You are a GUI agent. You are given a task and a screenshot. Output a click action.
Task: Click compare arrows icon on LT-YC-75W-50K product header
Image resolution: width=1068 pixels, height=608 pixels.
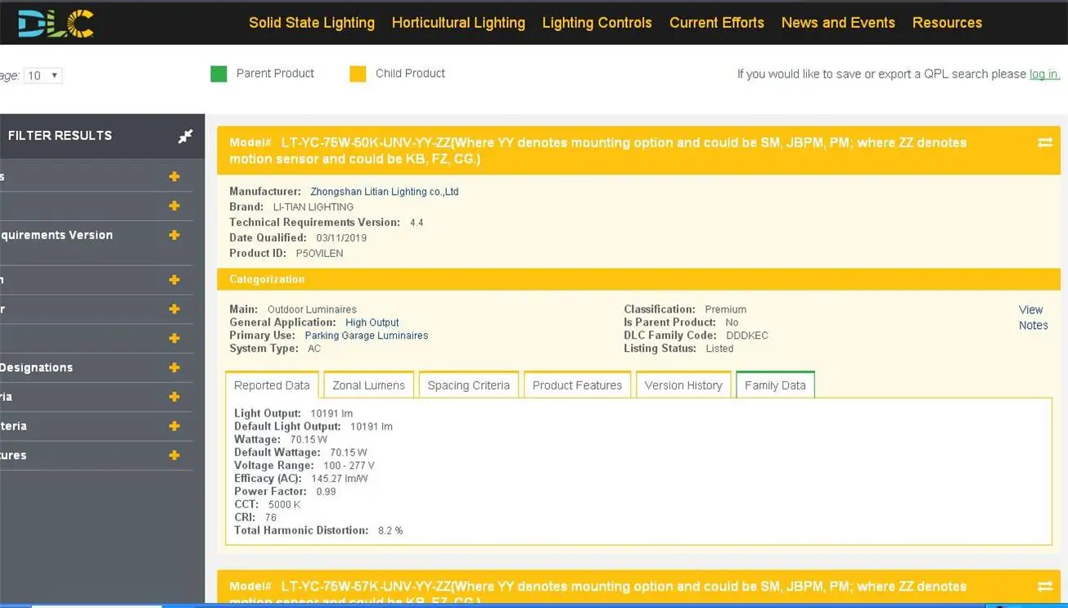tap(1044, 142)
